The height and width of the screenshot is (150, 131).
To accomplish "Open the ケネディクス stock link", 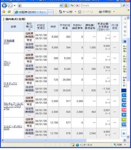I will coord(11,84).
